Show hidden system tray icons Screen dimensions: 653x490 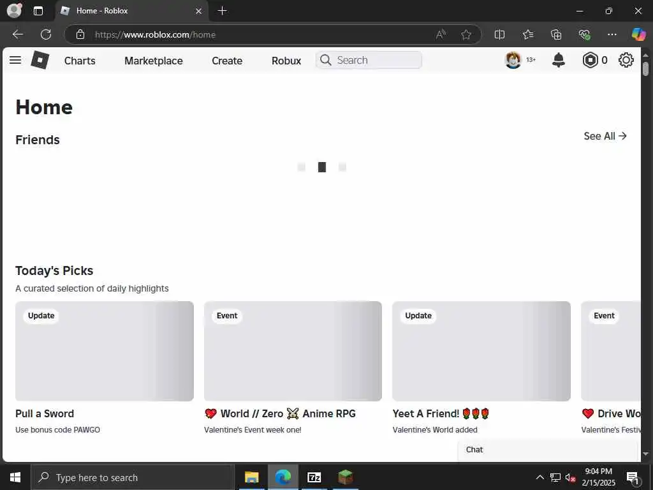(539, 477)
